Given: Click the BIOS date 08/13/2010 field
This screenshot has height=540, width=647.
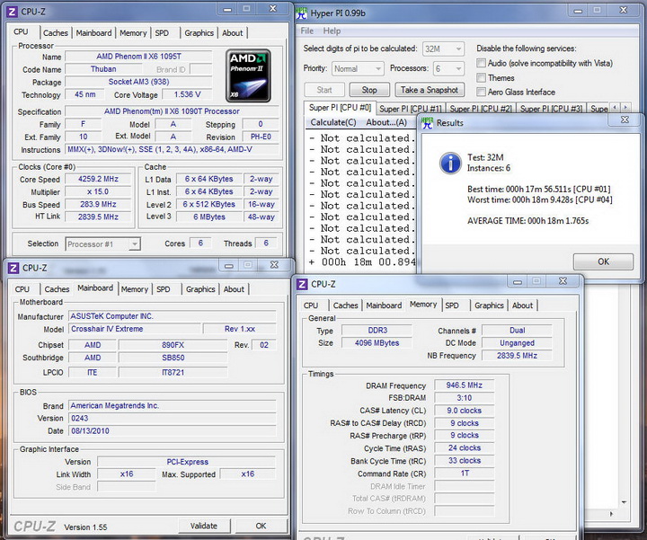Looking at the screenshot, I should tap(173, 431).
